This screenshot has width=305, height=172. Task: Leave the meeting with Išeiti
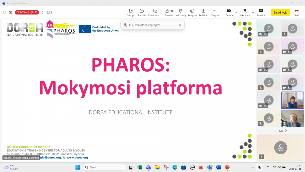click(x=296, y=12)
